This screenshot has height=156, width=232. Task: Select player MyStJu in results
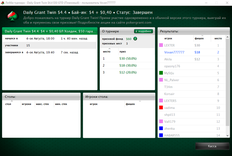tap(192, 73)
